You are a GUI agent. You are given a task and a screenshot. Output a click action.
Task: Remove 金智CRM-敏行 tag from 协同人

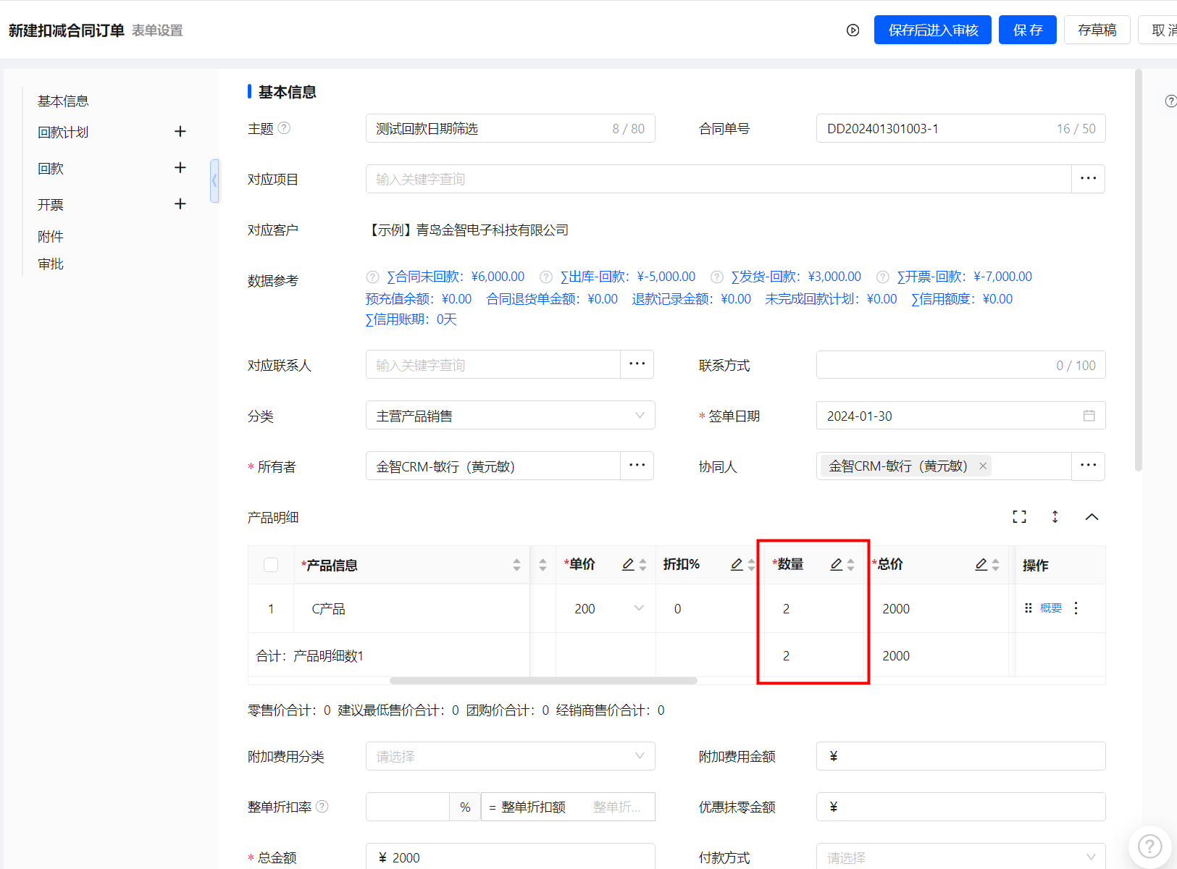(x=983, y=466)
